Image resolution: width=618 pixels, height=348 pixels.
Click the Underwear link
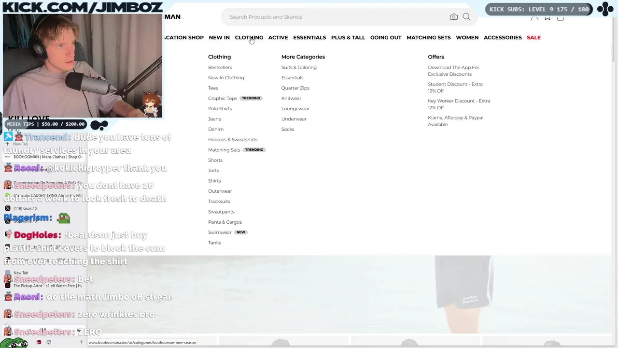(x=294, y=119)
